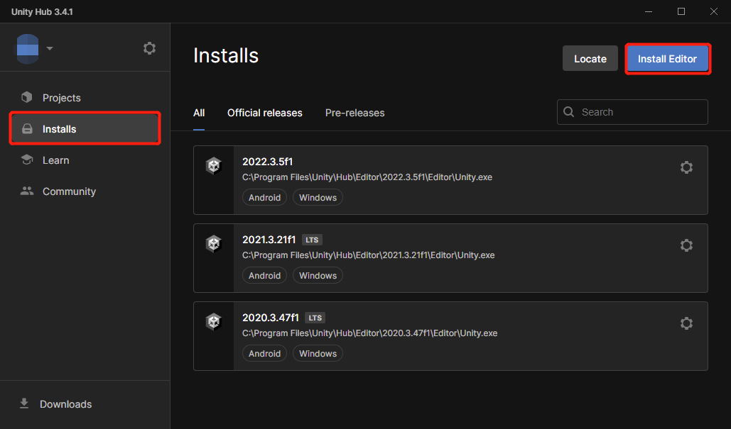Click Windows tag under 2020.3.47f1
This screenshot has width=731, height=429.
pyautogui.click(x=318, y=354)
